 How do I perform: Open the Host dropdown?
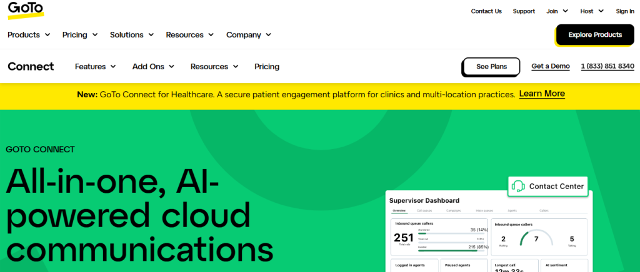(x=592, y=11)
